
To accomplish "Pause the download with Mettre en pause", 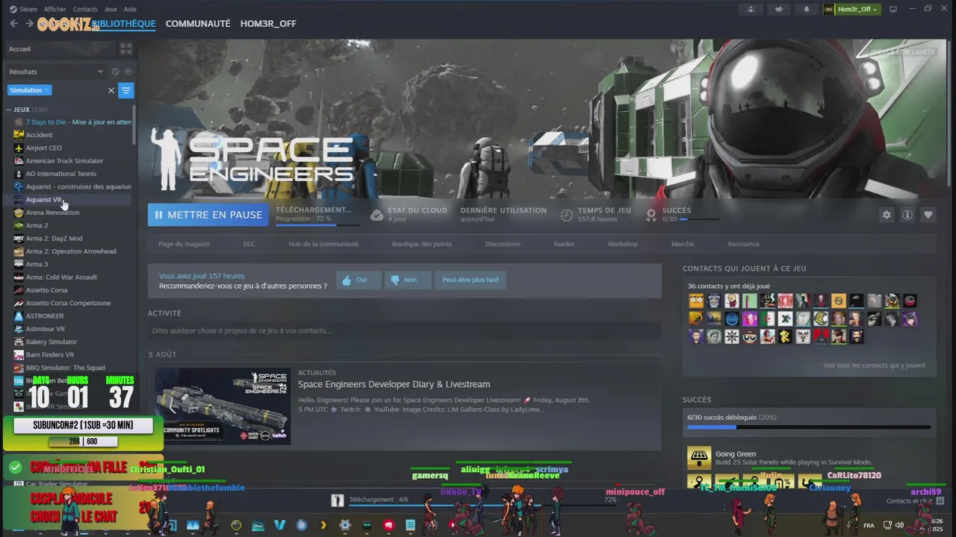I will (x=208, y=215).
